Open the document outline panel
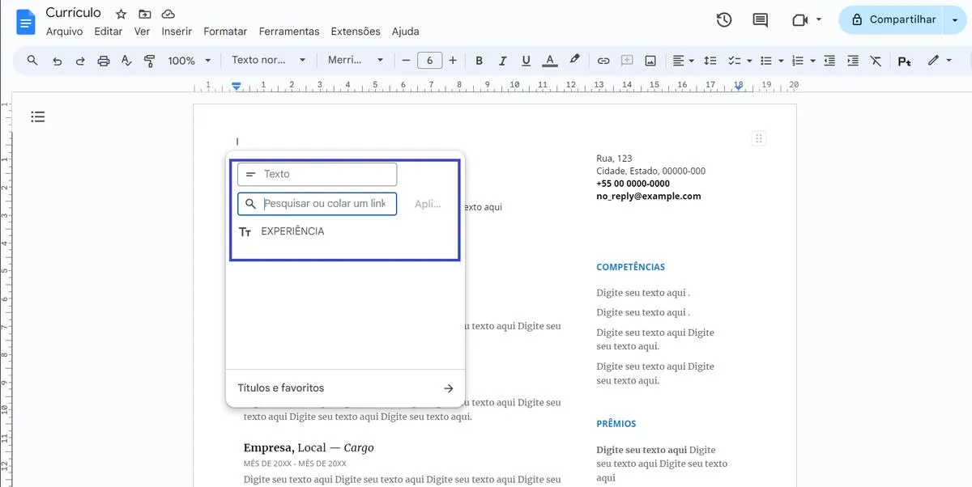This screenshot has width=972, height=487. click(x=37, y=116)
